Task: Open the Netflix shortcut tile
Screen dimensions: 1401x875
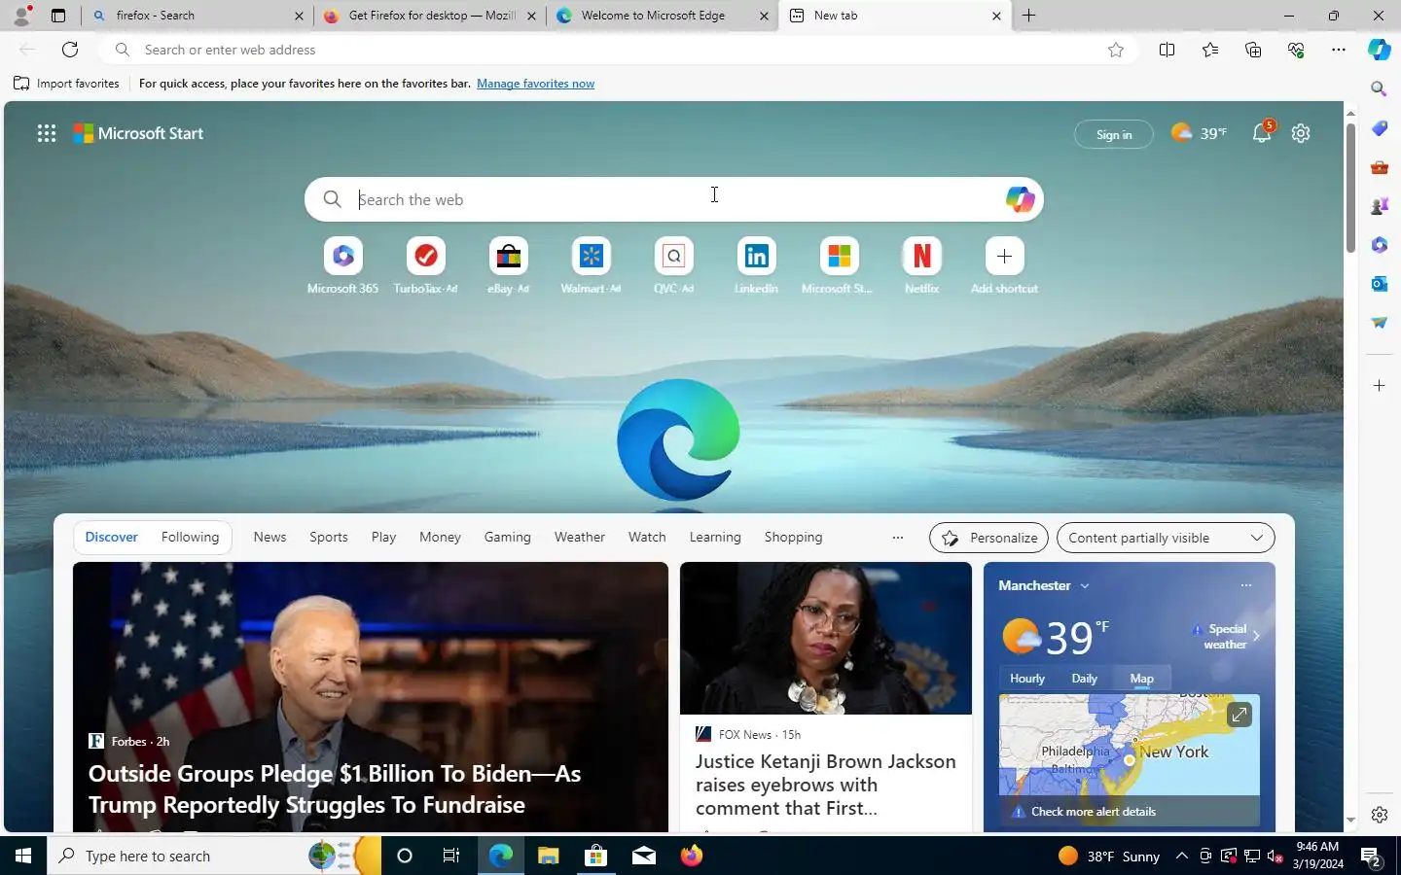Action: pyautogui.click(x=921, y=265)
